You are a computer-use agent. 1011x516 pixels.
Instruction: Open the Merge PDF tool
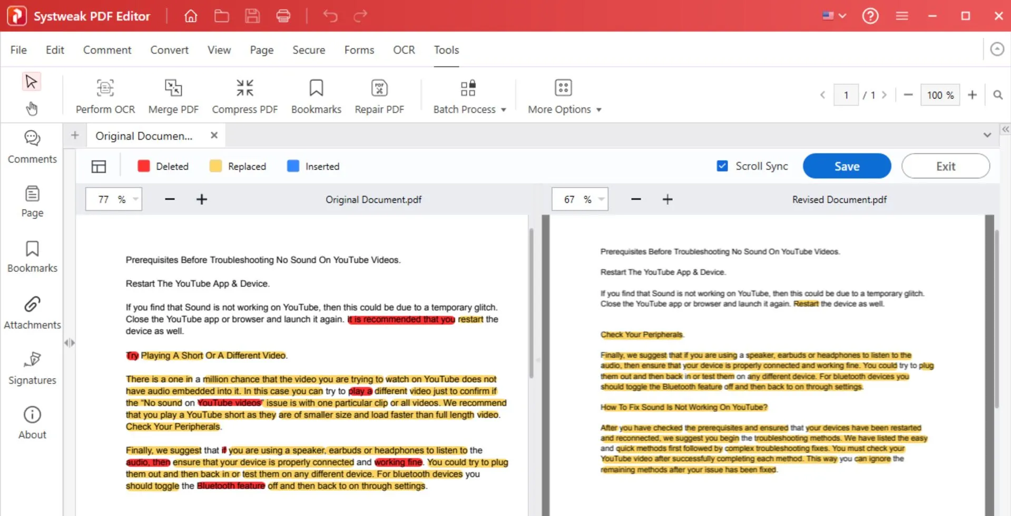coord(173,88)
